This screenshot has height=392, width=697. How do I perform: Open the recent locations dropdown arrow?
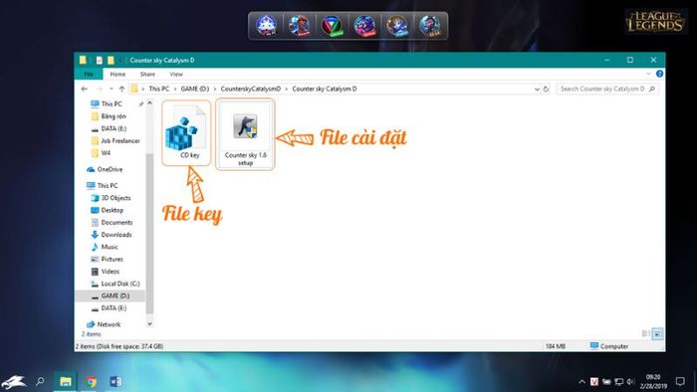tap(111, 89)
